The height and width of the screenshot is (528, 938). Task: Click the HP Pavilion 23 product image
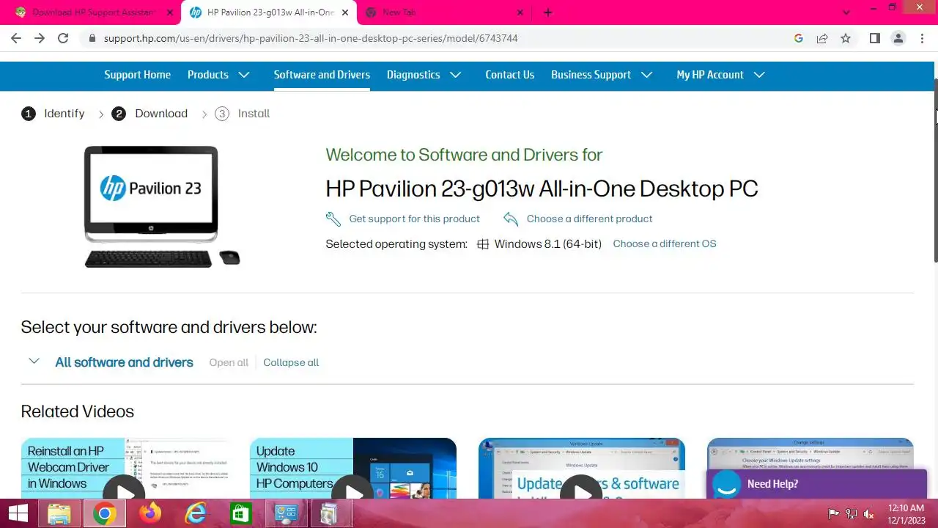(161, 207)
